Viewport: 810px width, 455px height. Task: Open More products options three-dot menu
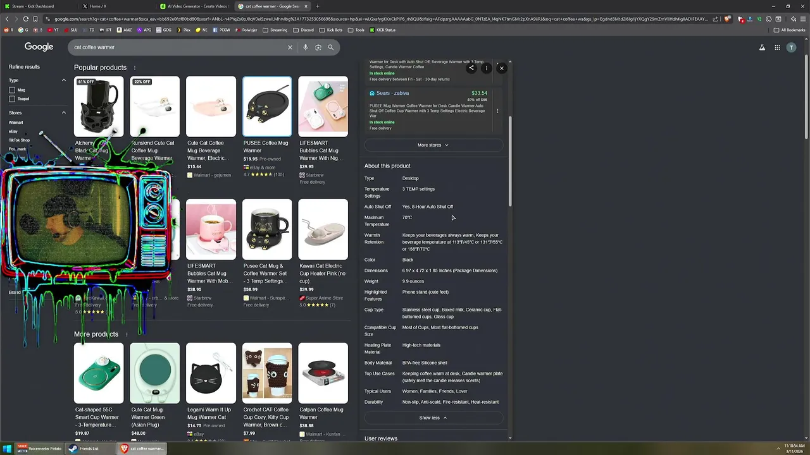(x=126, y=334)
